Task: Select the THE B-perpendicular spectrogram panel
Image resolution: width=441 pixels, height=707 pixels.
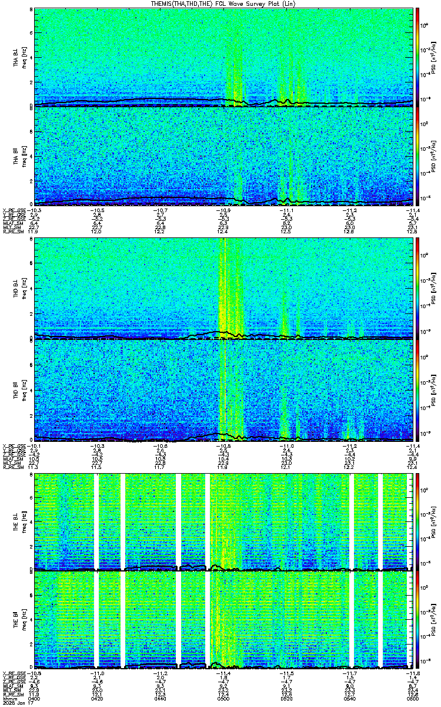Action: pos(223,521)
